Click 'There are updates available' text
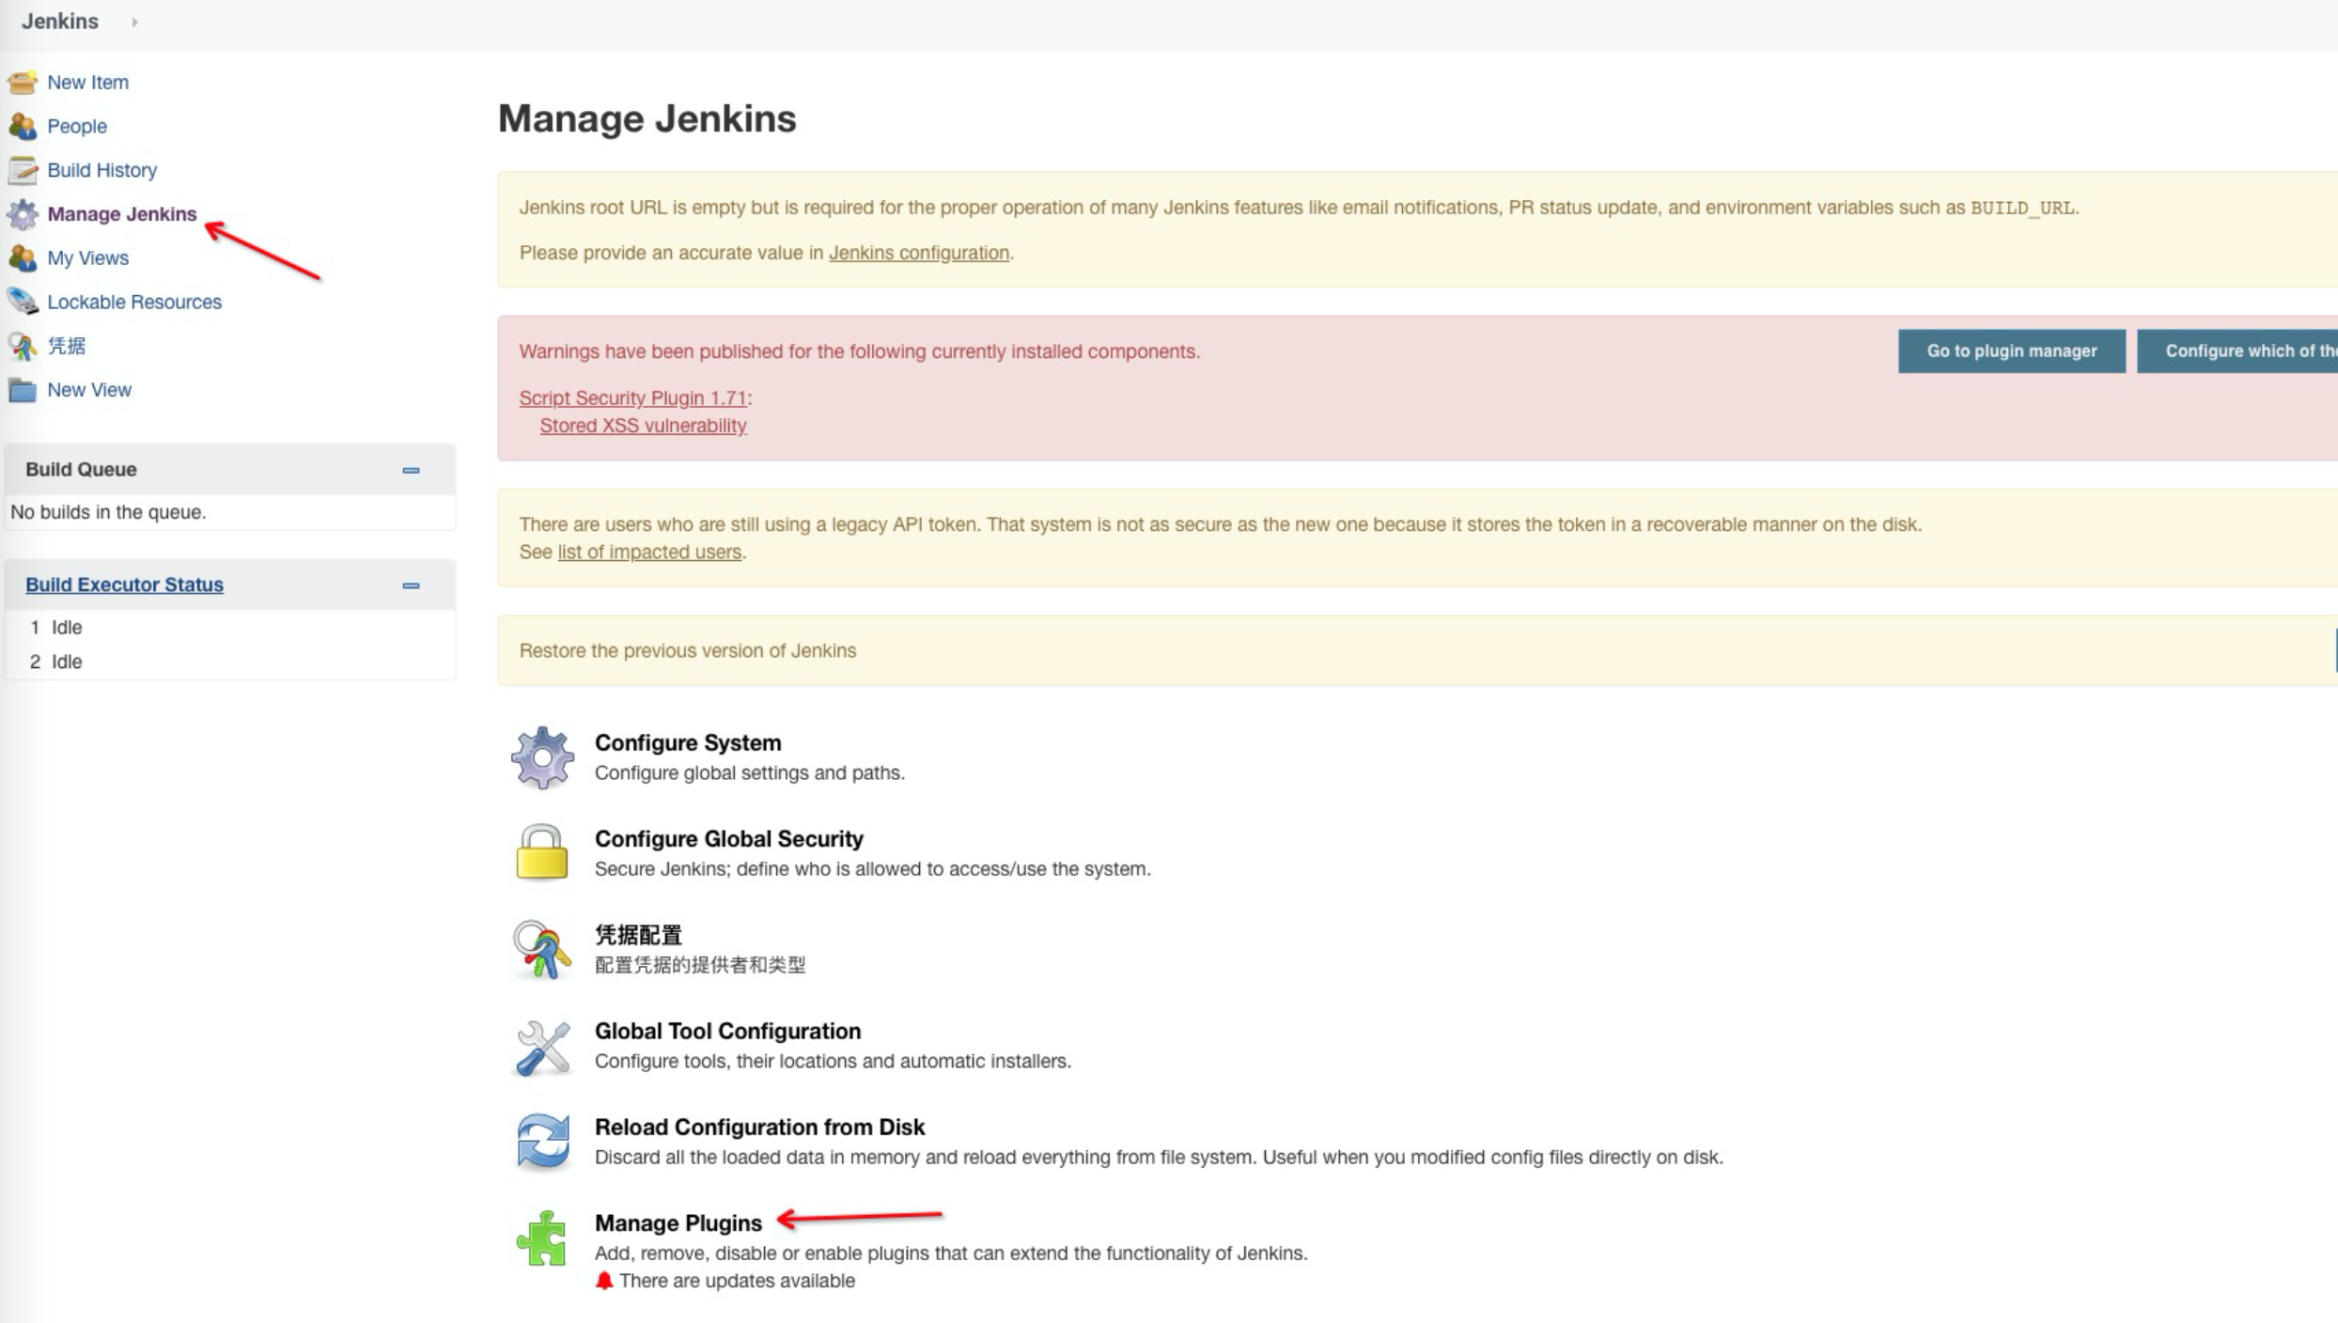 pos(737,1281)
